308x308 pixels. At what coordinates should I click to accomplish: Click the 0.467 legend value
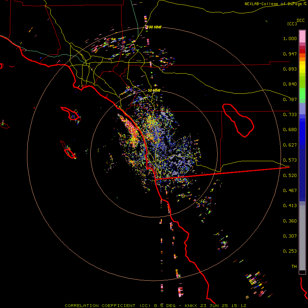(x=290, y=191)
